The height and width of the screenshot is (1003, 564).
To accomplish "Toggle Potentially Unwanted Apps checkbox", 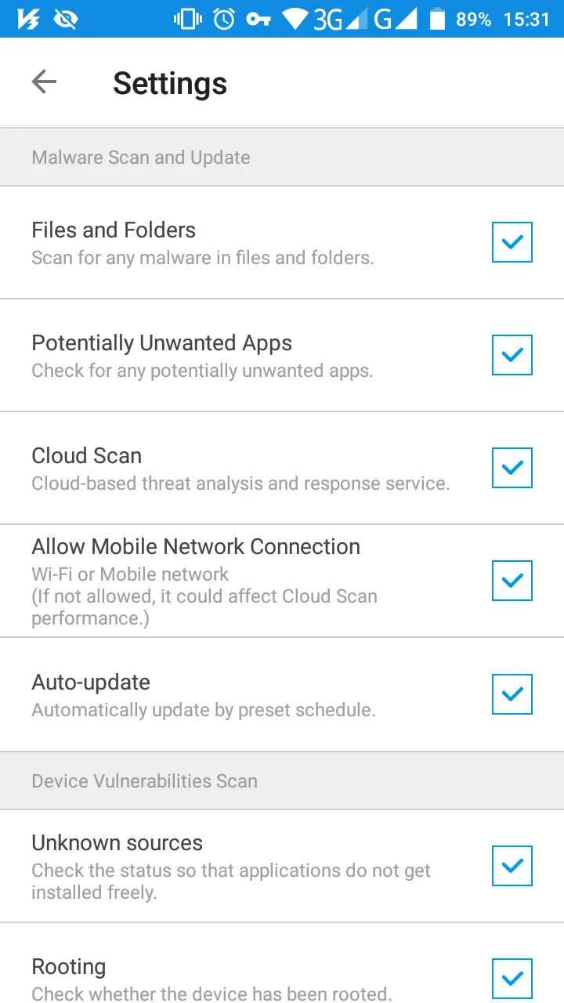I will [512, 355].
